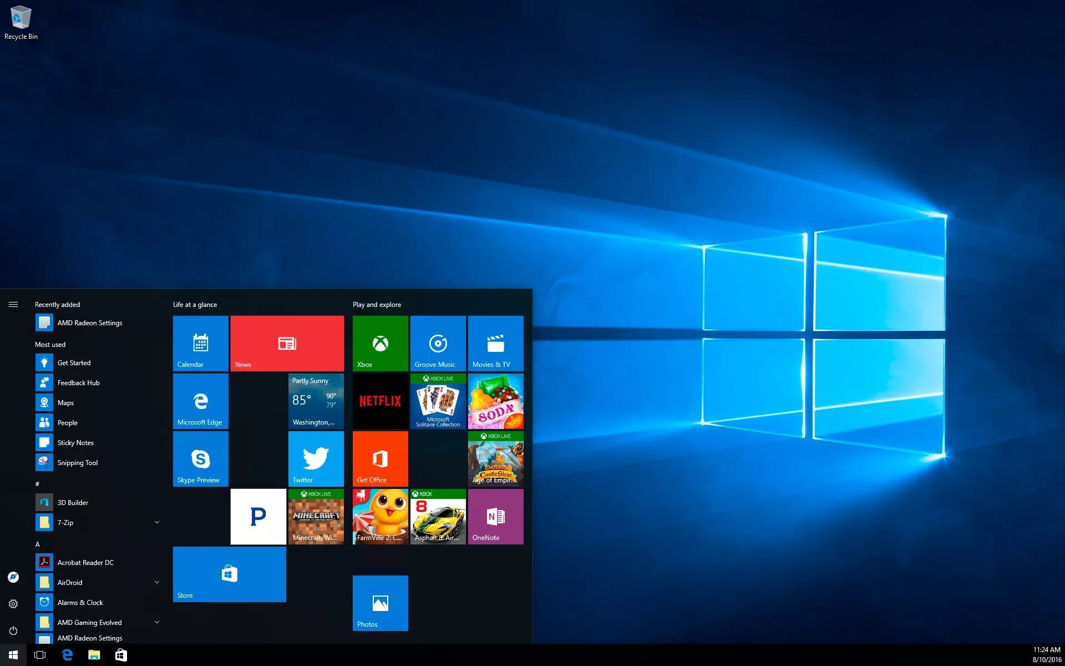The width and height of the screenshot is (1065, 666).
Task: Open the Netflix tile
Action: coord(381,400)
